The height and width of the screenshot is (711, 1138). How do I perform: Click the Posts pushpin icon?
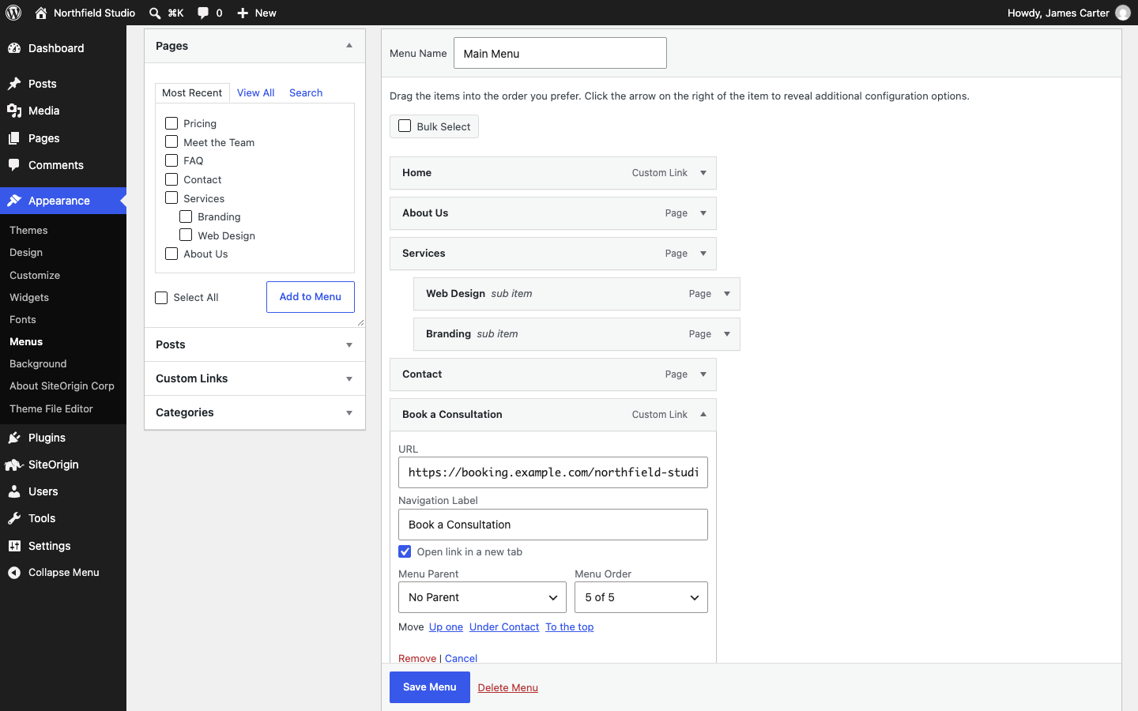[x=14, y=84]
